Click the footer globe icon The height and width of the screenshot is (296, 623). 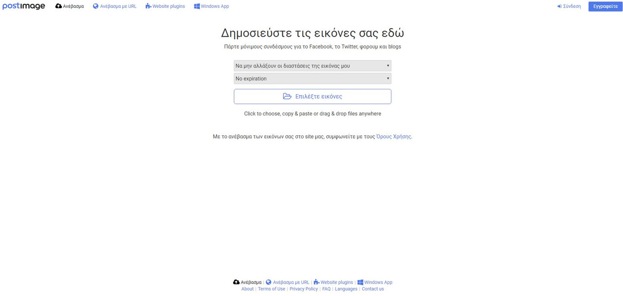(269, 282)
